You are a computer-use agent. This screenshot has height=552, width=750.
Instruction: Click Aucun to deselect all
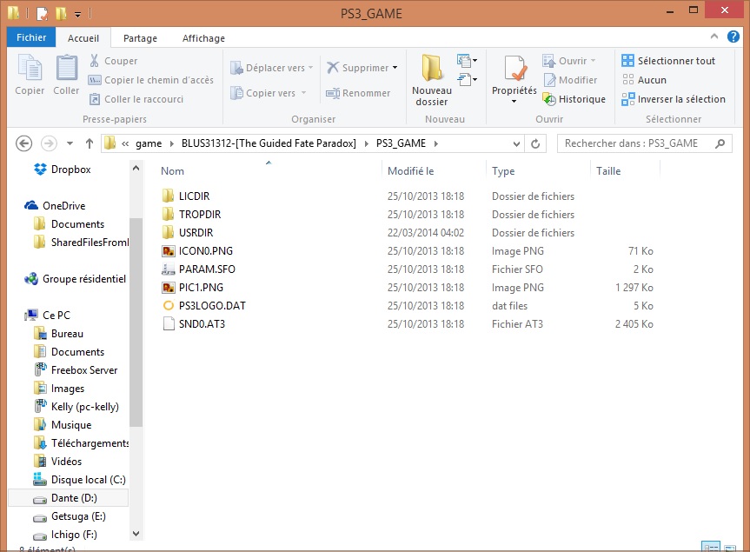[x=644, y=80]
